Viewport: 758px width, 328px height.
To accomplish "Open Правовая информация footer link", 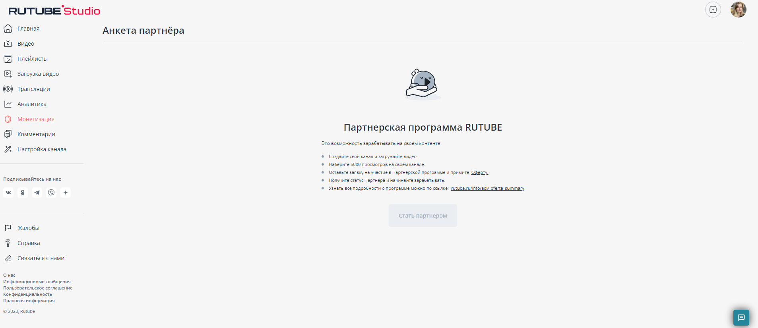I will point(29,301).
